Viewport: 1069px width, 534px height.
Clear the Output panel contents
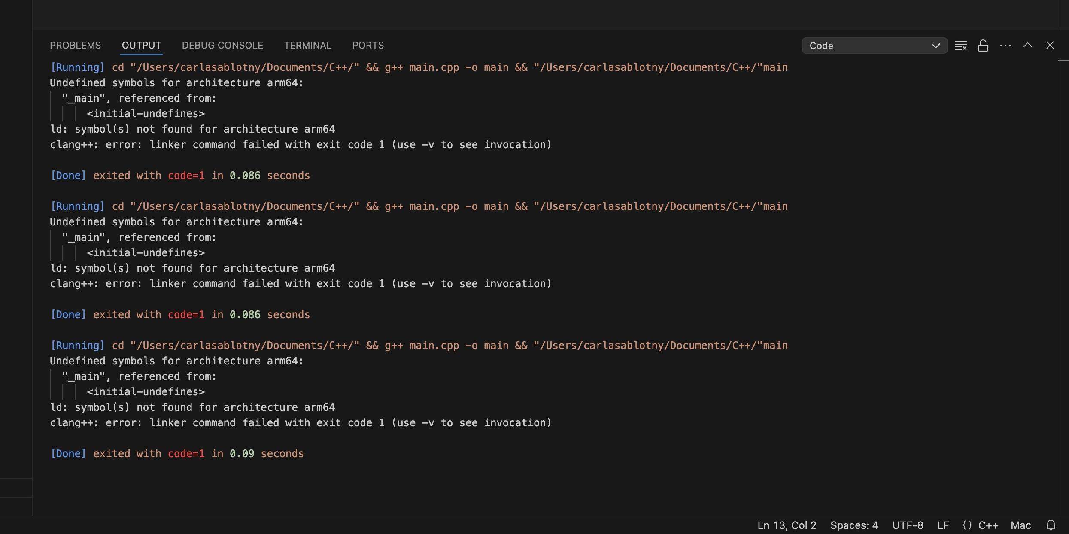(960, 45)
